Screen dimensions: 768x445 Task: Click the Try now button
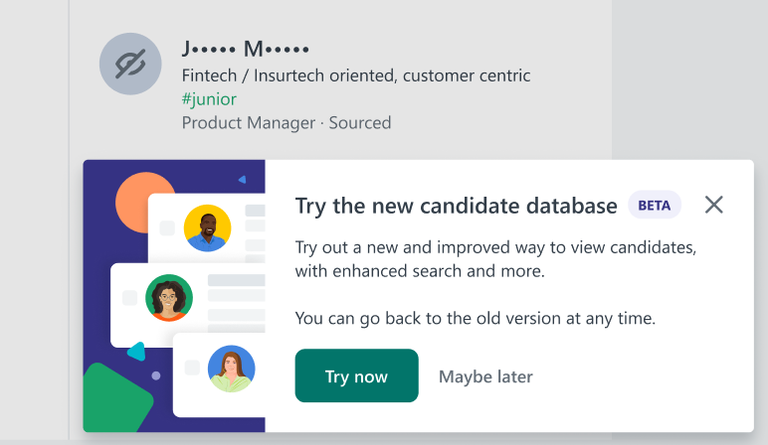[356, 375]
